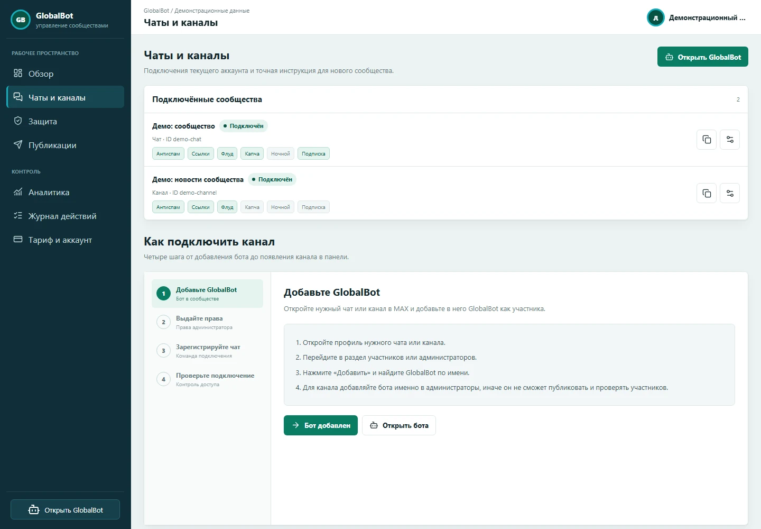Screen dimensions: 761x529
Task: Click the GB logo in sidebar header
Action: point(21,20)
